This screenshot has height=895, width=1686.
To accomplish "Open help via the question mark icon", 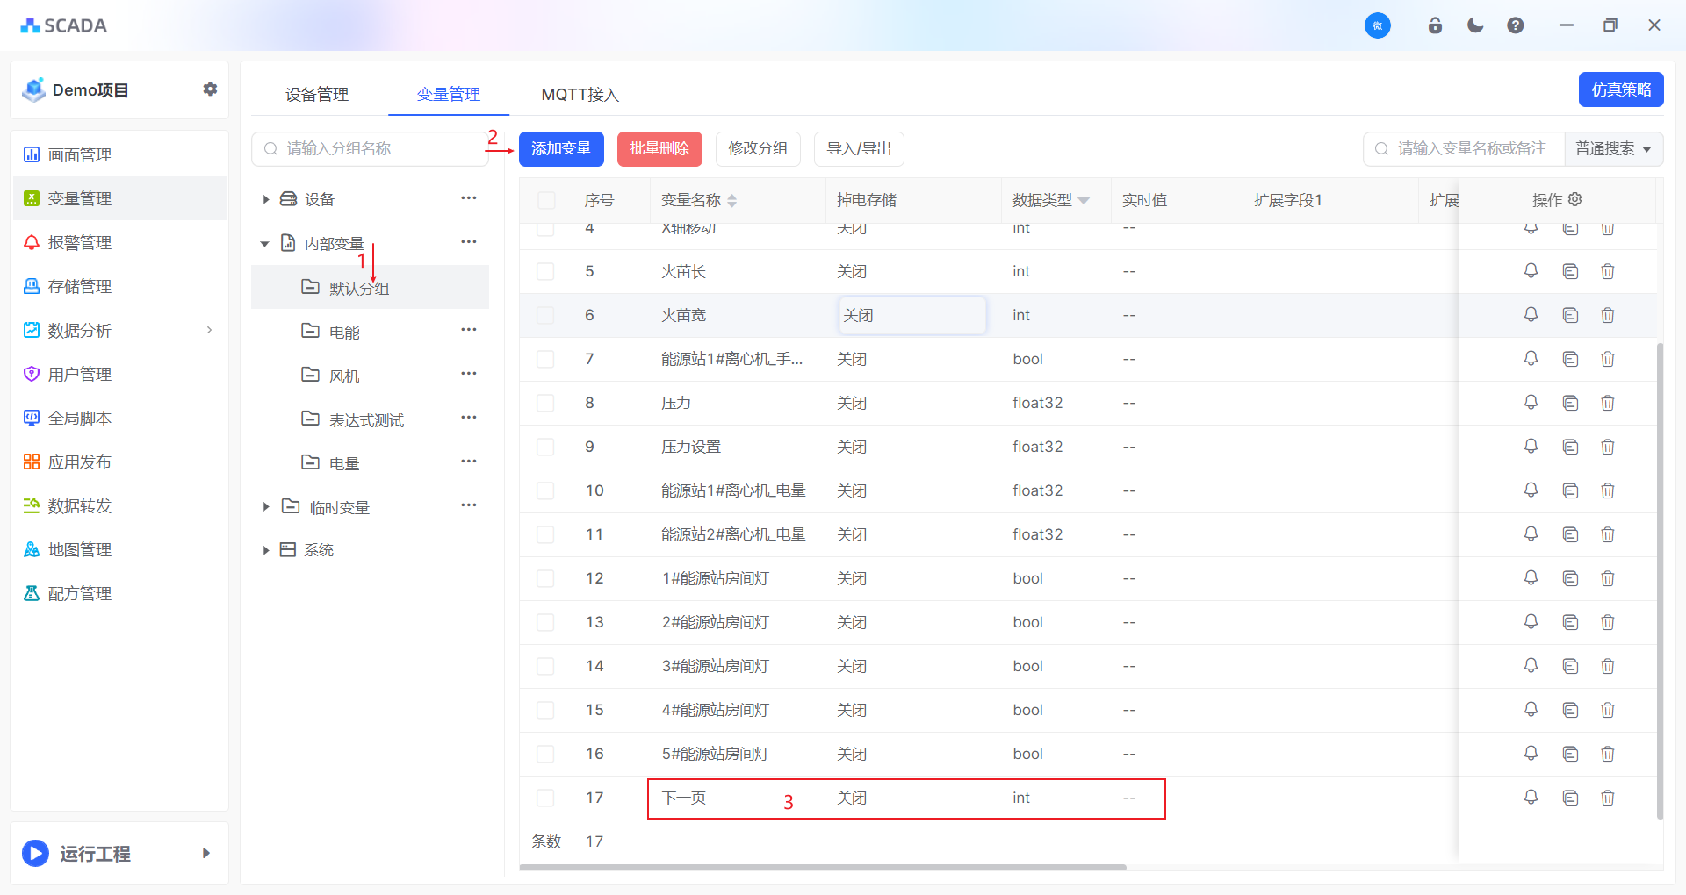I will pos(1516,25).
